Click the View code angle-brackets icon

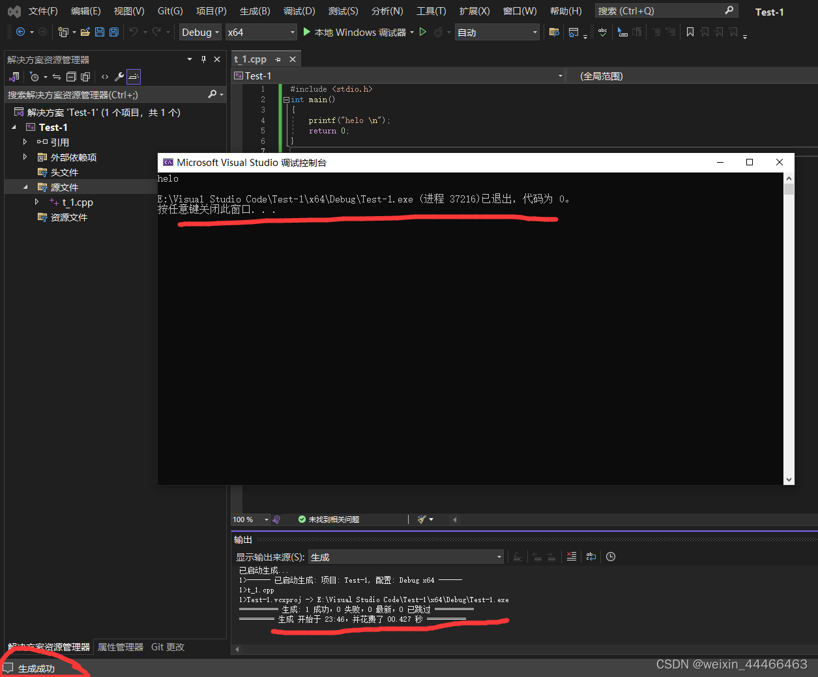tap(105, 76)
